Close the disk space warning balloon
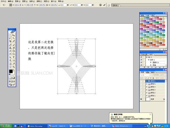This screenshot has width=170, height=128. point(150,114)
